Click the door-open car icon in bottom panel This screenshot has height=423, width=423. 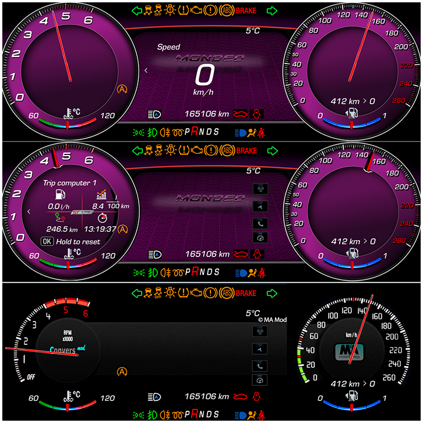point(239,397)
